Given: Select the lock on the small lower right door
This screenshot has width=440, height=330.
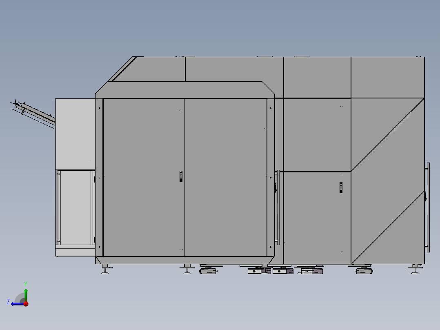Looking at the screenshot, I should [x=341, y=187].
